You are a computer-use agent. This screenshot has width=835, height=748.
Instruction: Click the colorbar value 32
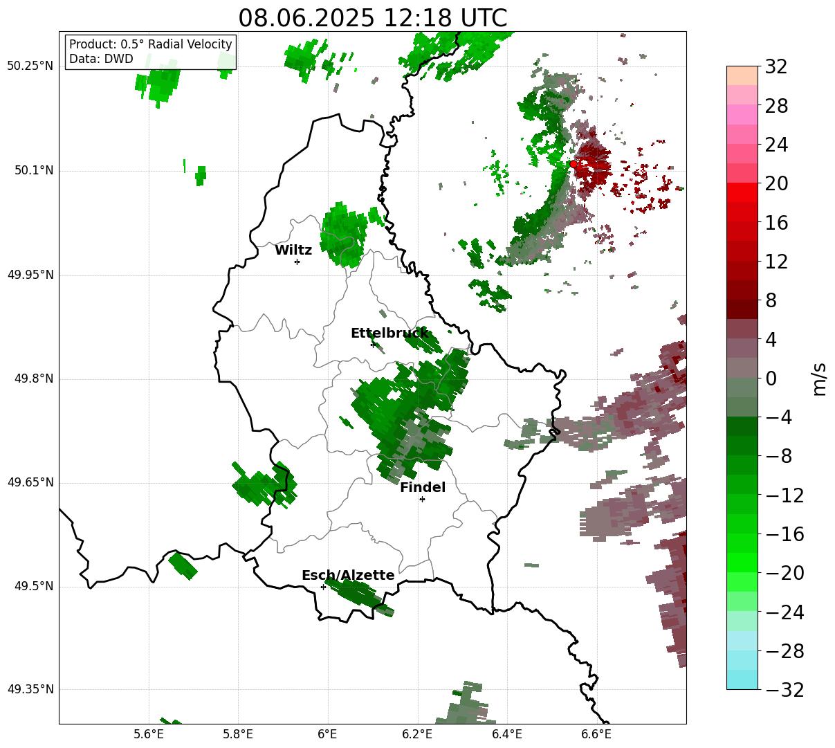[776, 67]
